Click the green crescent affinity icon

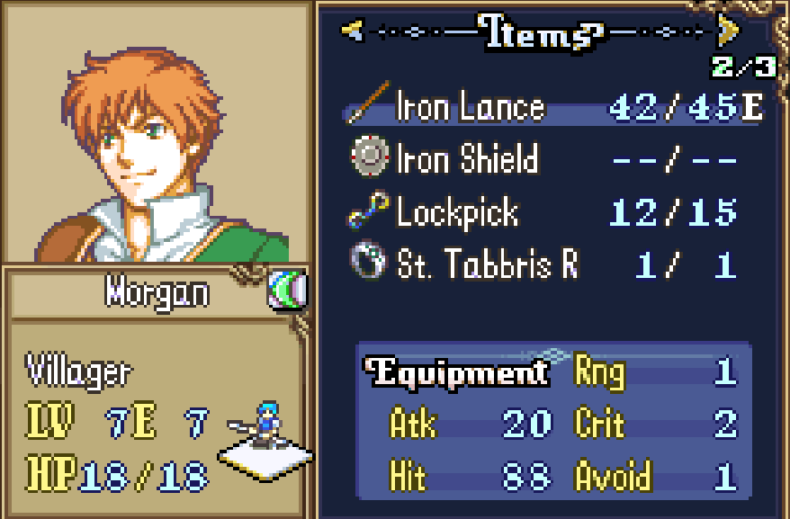[x=288, y=290]
